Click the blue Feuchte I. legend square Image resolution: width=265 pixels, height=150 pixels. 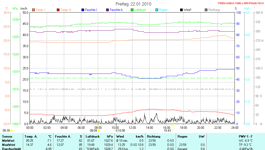coord(83,10)
